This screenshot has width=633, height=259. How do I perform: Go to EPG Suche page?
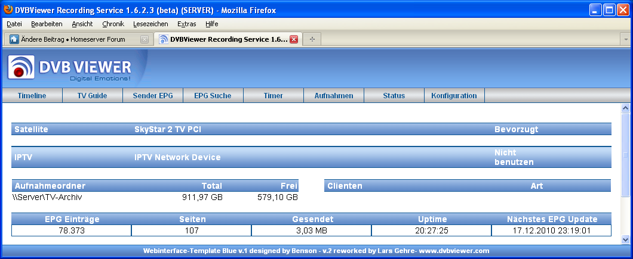click(213, 95)
